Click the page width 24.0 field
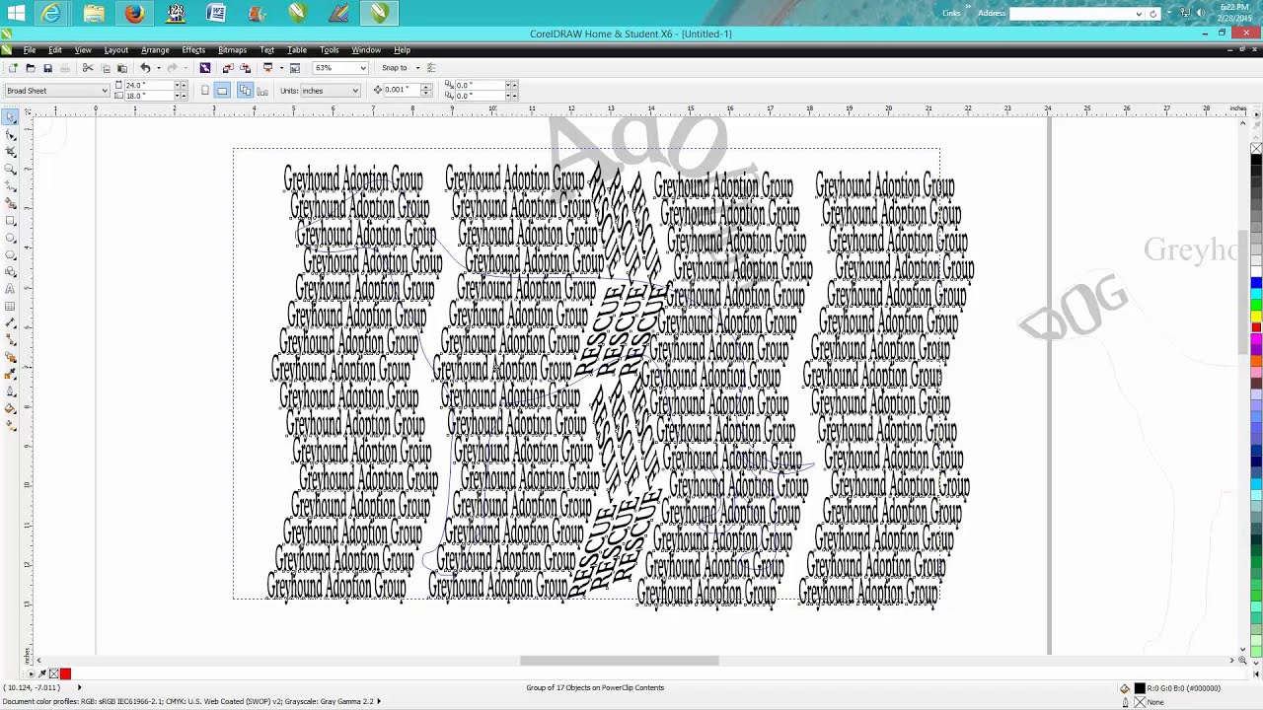 click(149, 86)
